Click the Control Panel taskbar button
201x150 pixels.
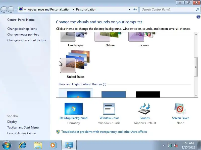[69, 145]
